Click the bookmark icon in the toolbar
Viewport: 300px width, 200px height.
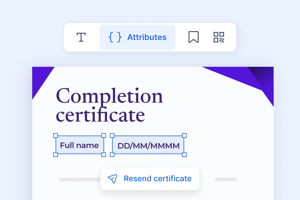(x=194, y=37)
